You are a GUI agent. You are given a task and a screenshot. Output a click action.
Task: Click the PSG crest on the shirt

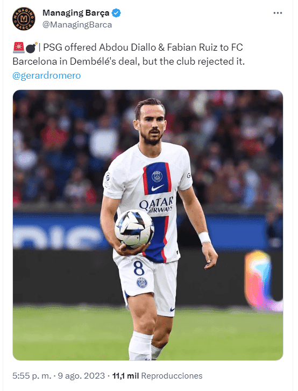[157, 176]
